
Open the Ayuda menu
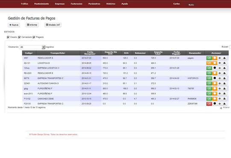tap(124, 4)
